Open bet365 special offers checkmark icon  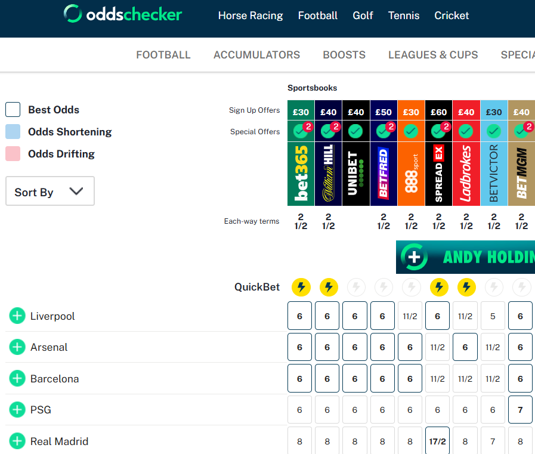[300, 131]
